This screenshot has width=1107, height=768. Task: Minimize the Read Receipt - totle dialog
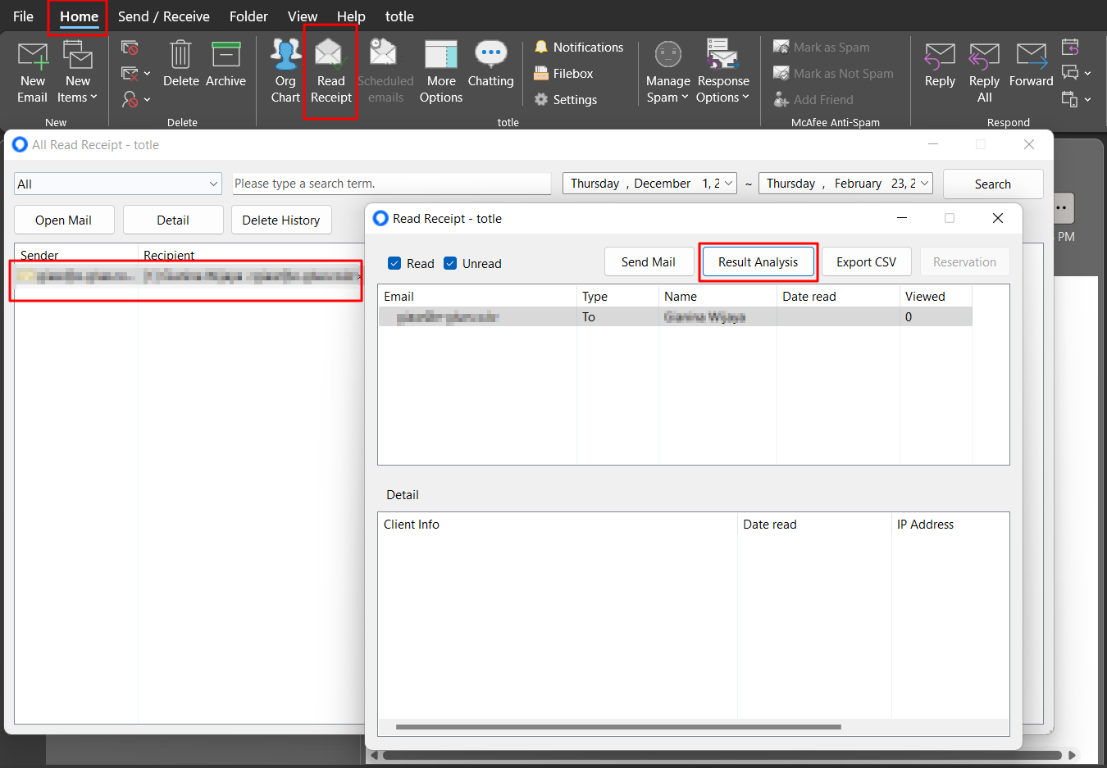[902, 218]
